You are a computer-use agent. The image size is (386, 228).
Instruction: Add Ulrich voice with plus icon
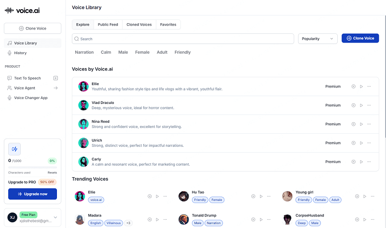point(354,143)
